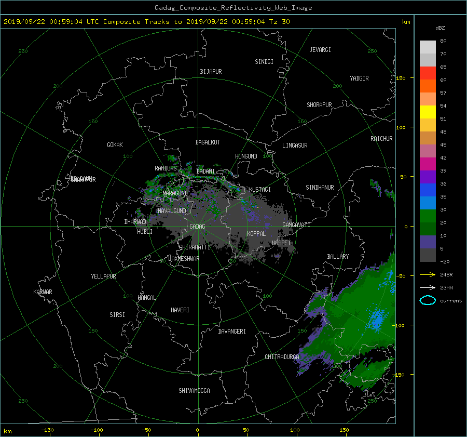Viewport: 467px width, 437px height.
Task: Click the 150 tick on the right axis
Action: (401, 78)
